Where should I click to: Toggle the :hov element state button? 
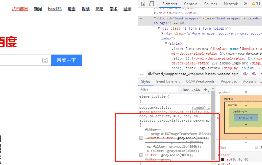pyautogui.click(x=185, y=89)
